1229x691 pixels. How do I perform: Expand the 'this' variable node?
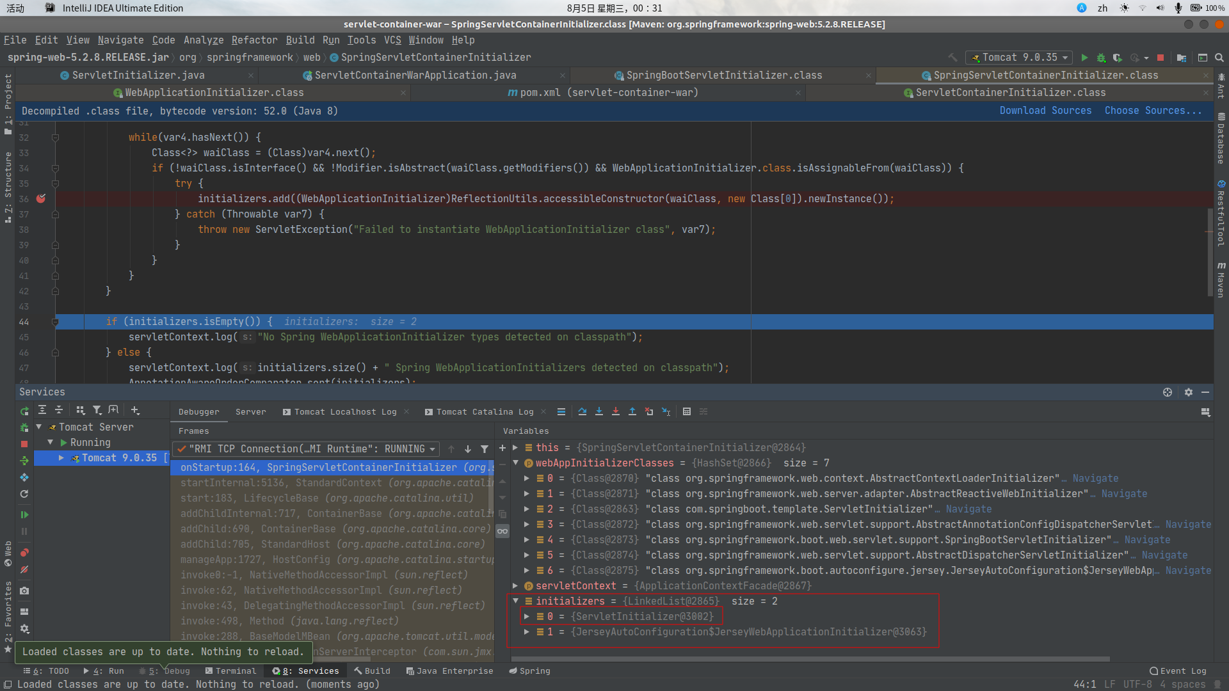515,448
